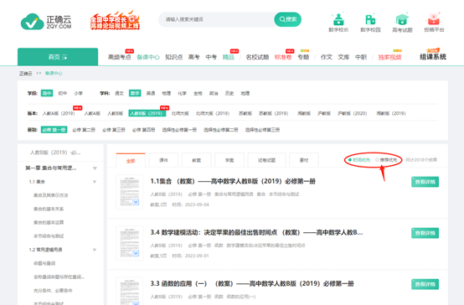Pick 北师大版 (2019) edition
The image size is (464, 305).
coord(213,113)
